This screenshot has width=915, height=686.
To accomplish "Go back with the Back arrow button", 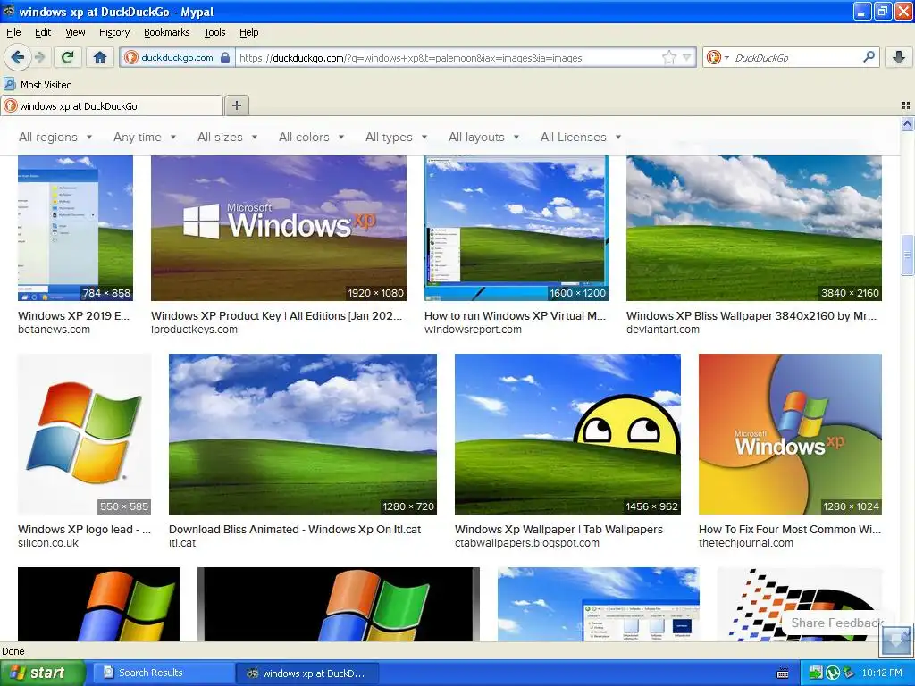I will click(x=18, y=57).
